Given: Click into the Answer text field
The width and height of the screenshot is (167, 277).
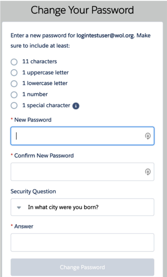Looking at the screenshot, I should tap(82, 242).
